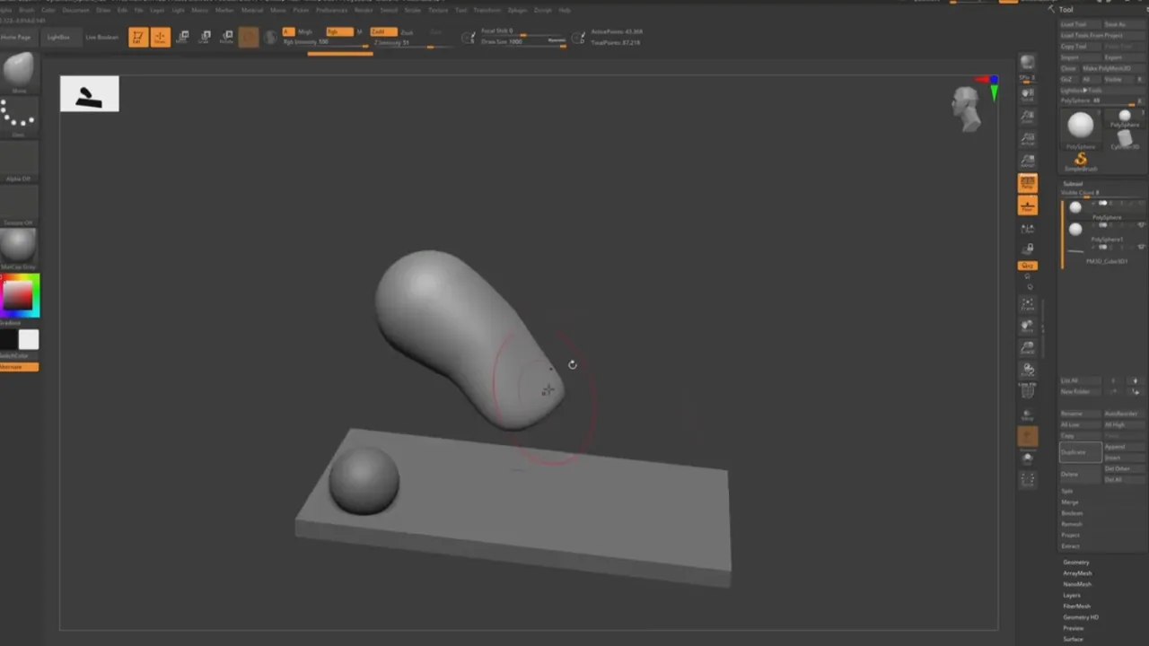Click the Move brush thumbnail

(x=19, y=72)
